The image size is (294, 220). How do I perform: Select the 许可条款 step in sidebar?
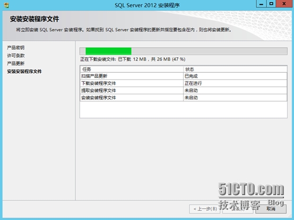16,56
